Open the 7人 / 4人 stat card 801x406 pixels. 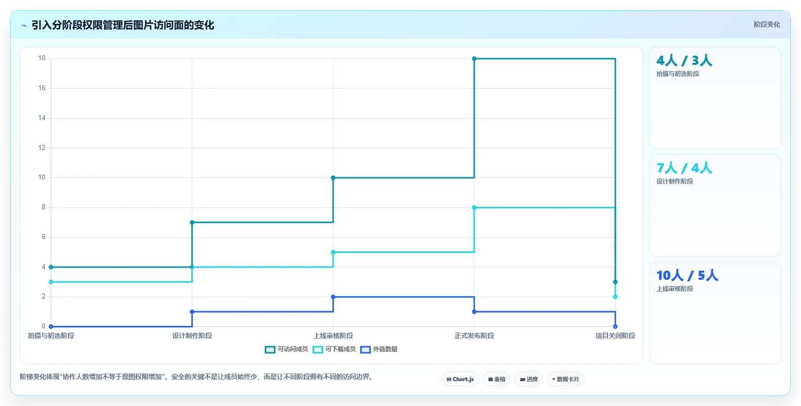[715, 205]
